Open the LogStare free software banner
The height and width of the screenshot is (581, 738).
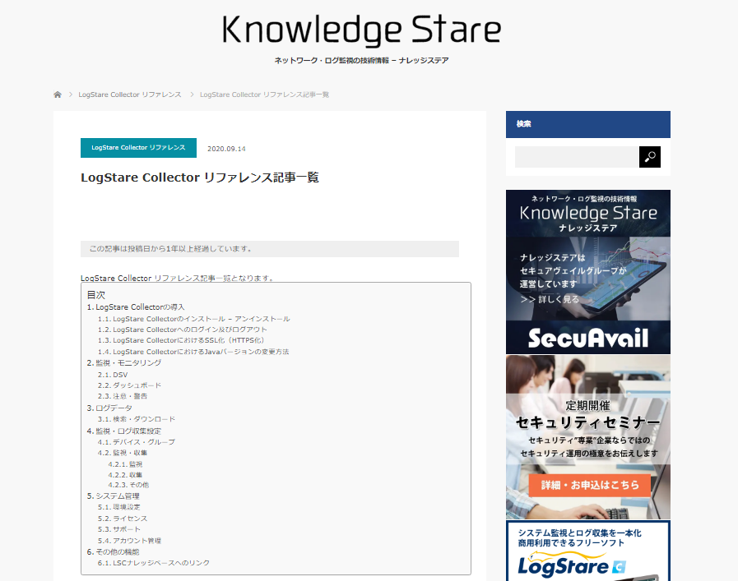pyautogui.click(x=588, y=551)
